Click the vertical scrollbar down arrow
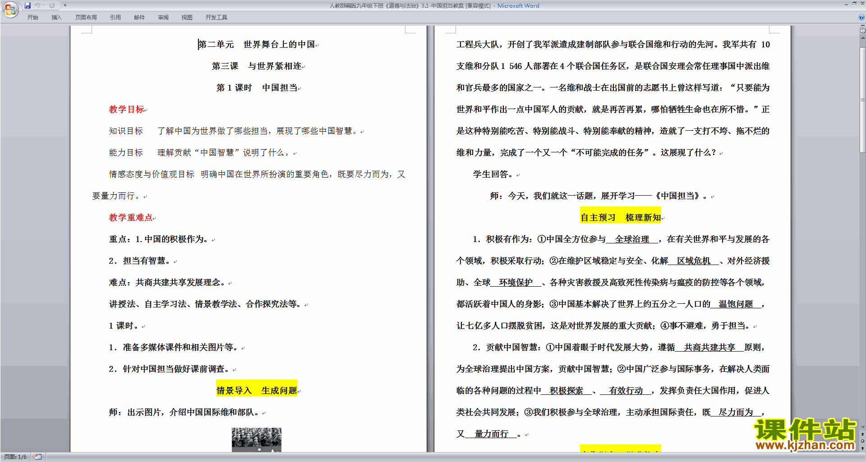This screenshot has height=462, width=866. (862, 427)
